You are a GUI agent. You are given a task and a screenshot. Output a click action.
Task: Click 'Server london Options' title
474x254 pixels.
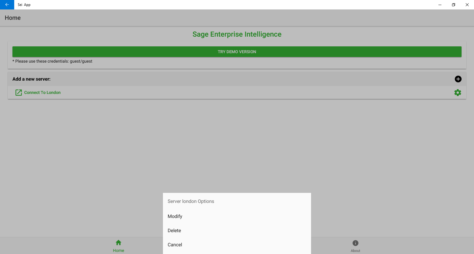click(x=191, y=201)
